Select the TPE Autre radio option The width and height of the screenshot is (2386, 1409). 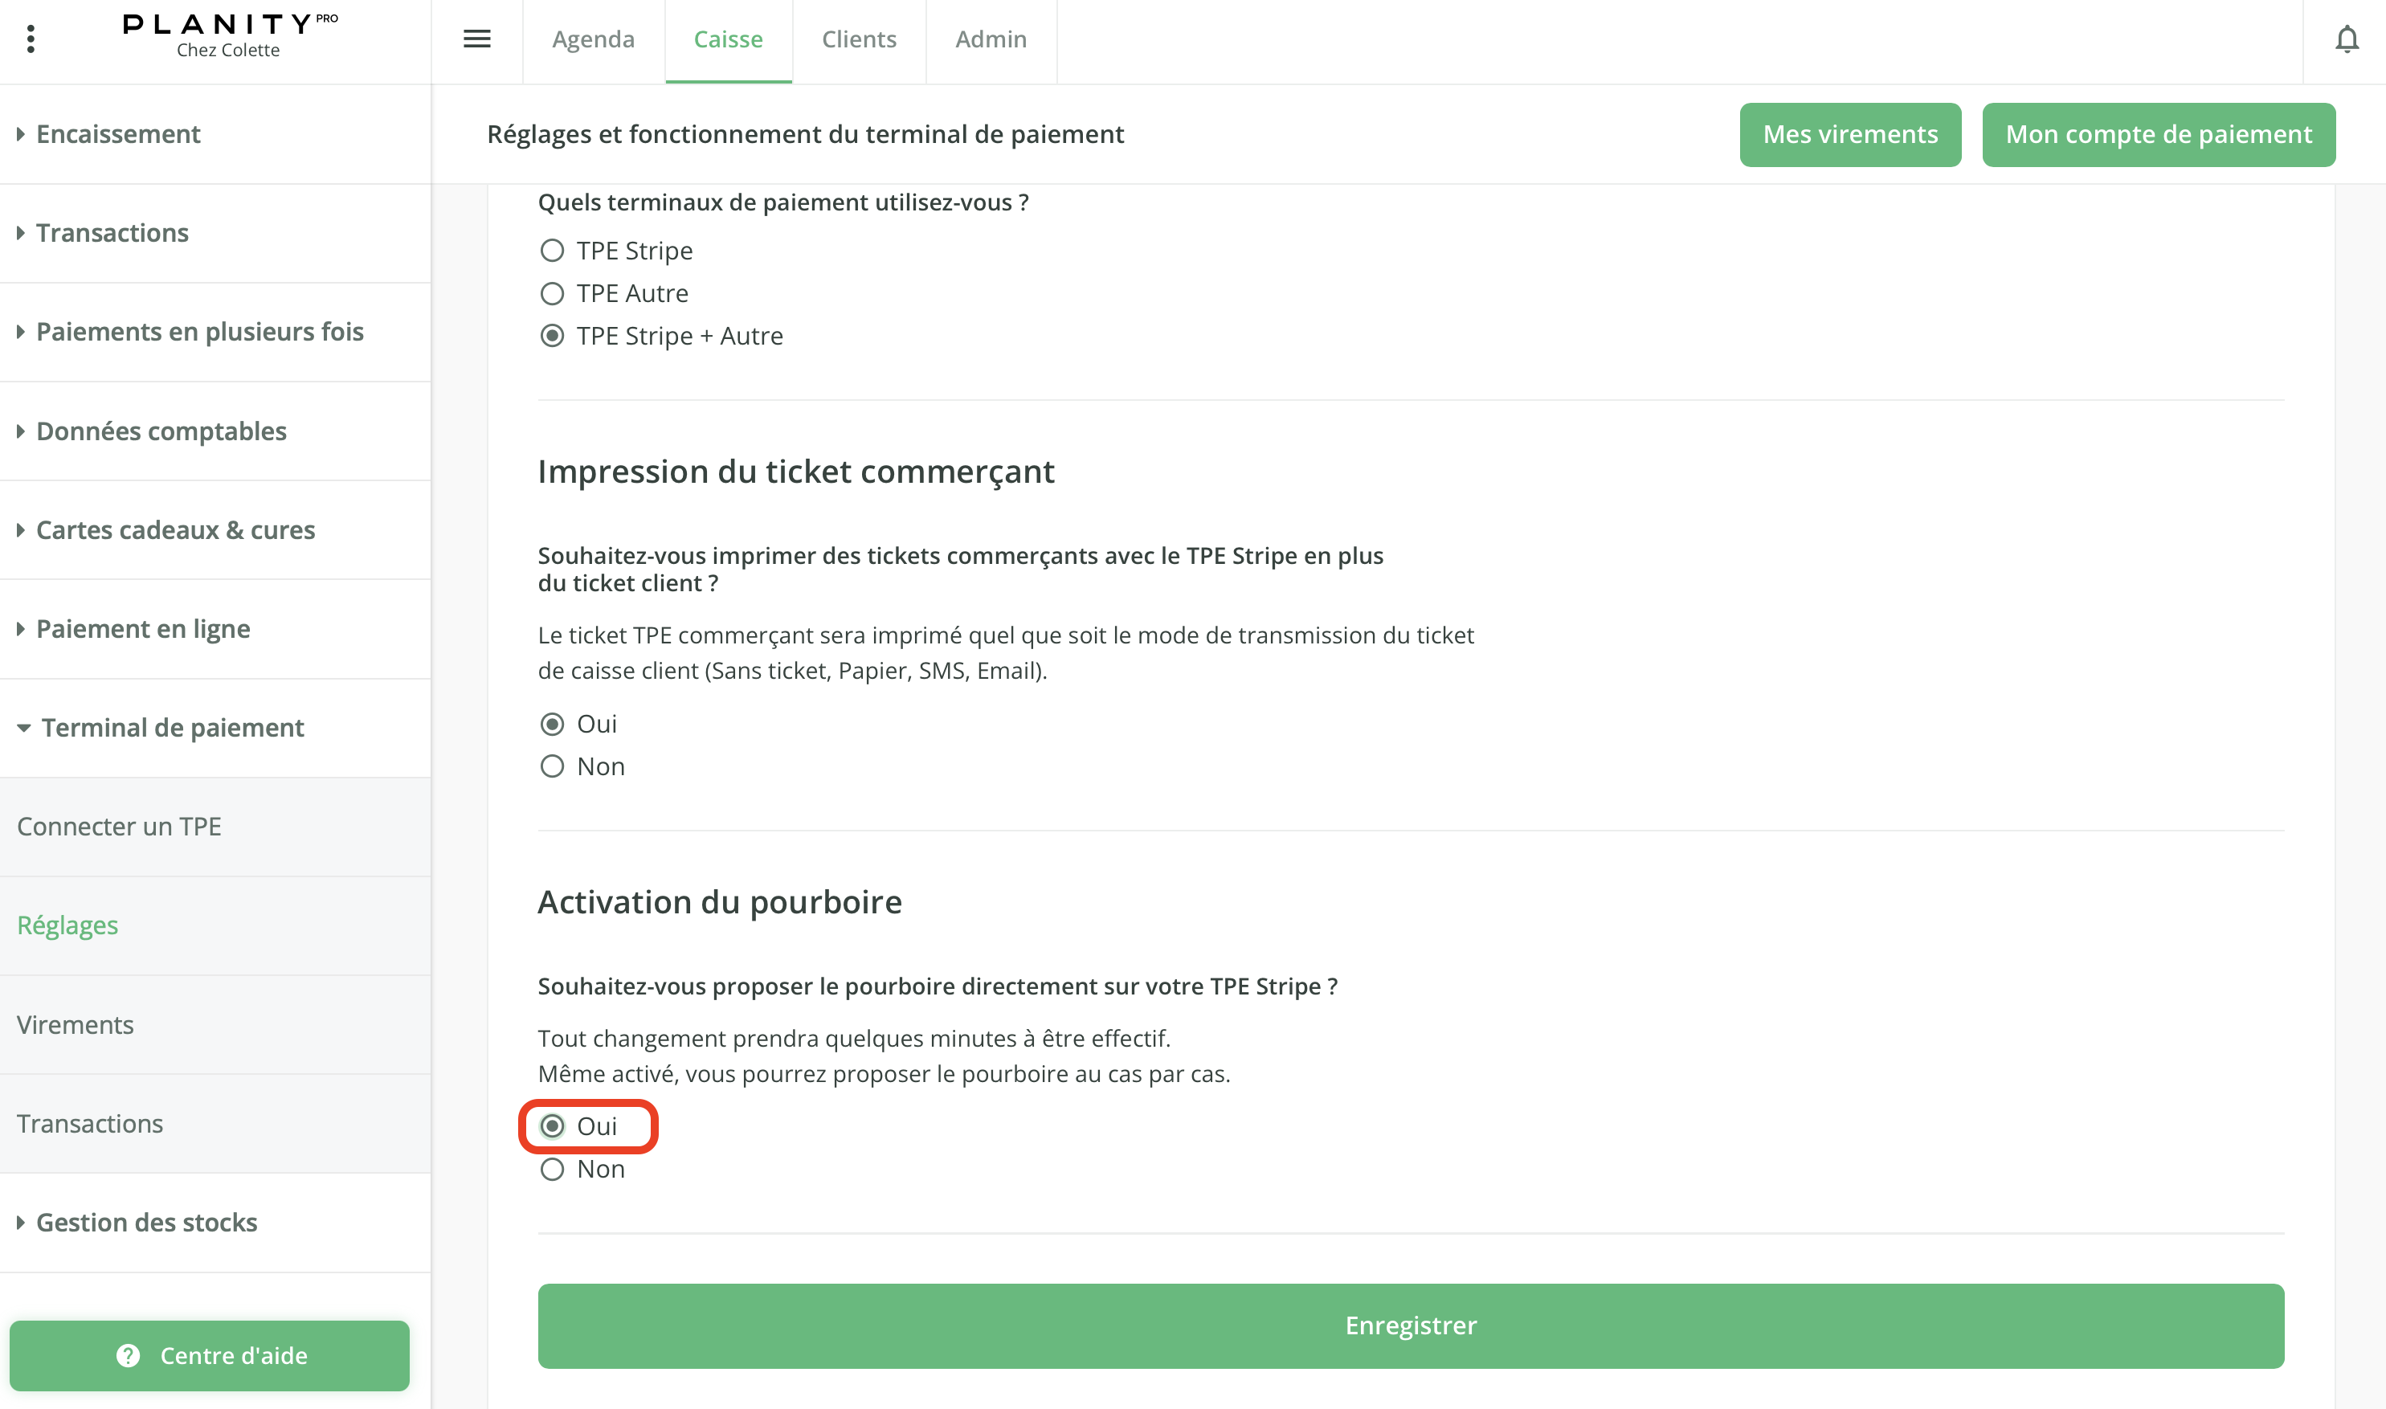(x=552, y=293)
